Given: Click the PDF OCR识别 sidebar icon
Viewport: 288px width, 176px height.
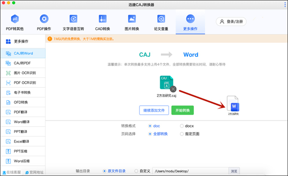Looking at the screenshot, I should 8,83.
